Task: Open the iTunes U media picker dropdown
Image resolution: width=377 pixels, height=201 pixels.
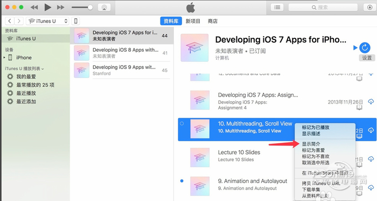Action: click(47, 21)
